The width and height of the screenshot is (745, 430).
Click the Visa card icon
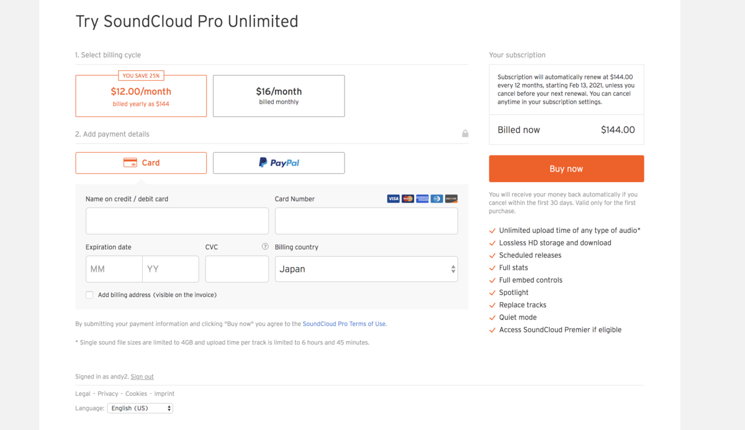tap(393, 198)
